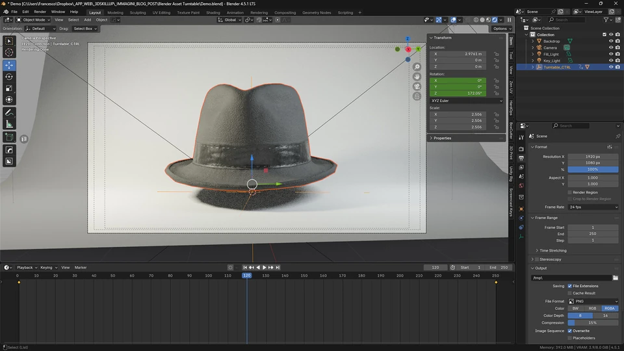Open the Render menu
This screenshot has height=351, width=624.
point(40,12)
